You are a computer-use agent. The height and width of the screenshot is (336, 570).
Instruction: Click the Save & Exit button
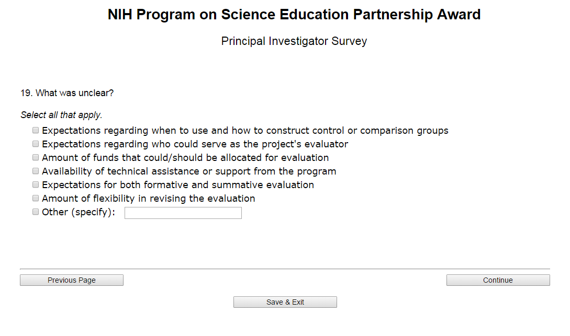(x=285, y=302)
